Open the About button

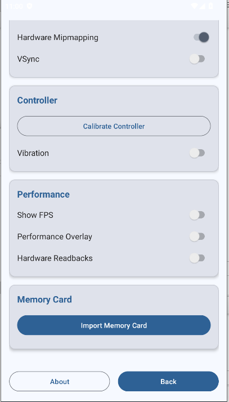pos(60,382)
